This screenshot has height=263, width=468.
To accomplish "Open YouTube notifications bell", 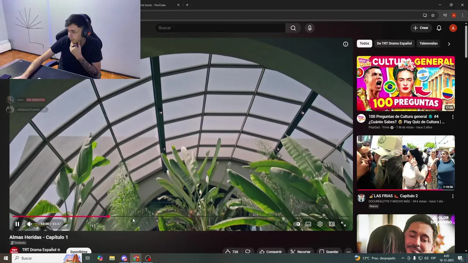I will coord(439,28).
